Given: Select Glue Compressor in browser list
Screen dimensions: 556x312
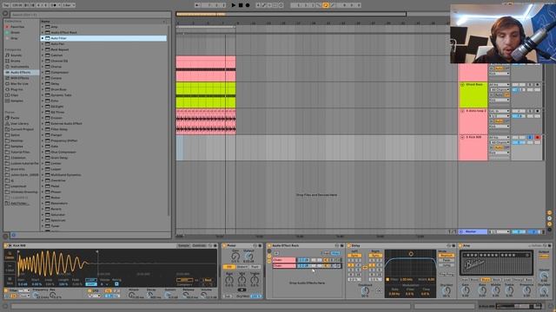Looking at the screenshot, I should (63, 153).
